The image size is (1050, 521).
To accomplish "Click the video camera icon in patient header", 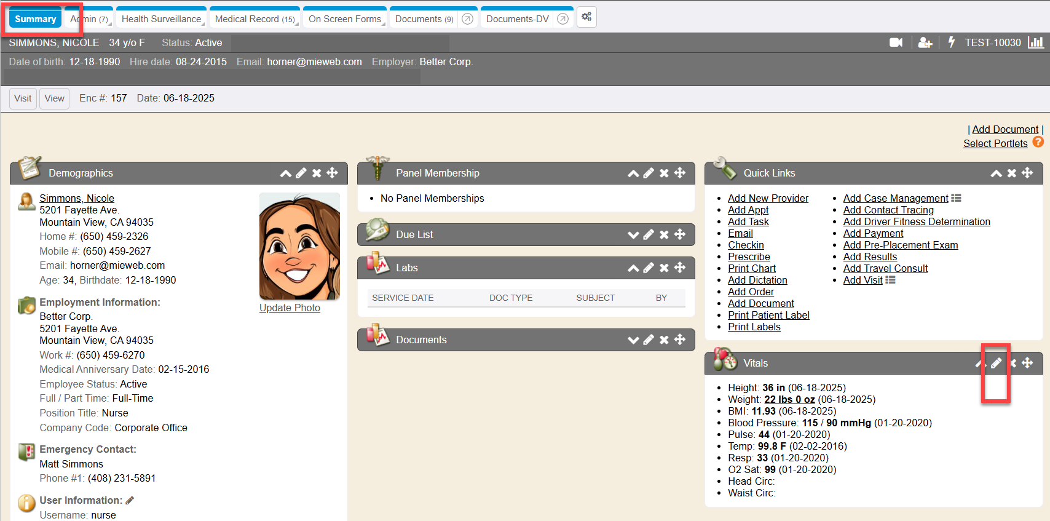I will pos(896,42).
